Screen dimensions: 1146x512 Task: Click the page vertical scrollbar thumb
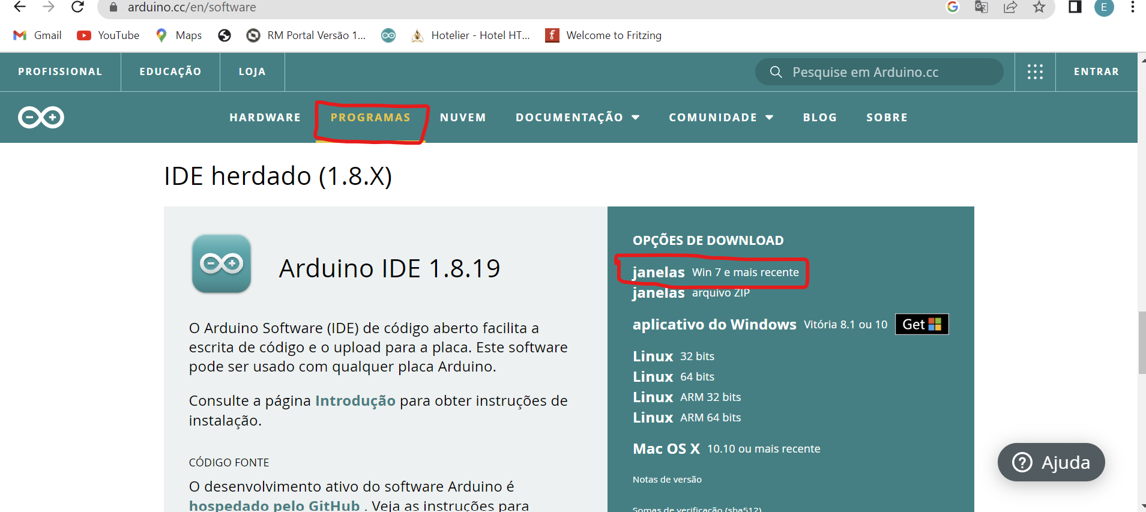coord(1142,343)
